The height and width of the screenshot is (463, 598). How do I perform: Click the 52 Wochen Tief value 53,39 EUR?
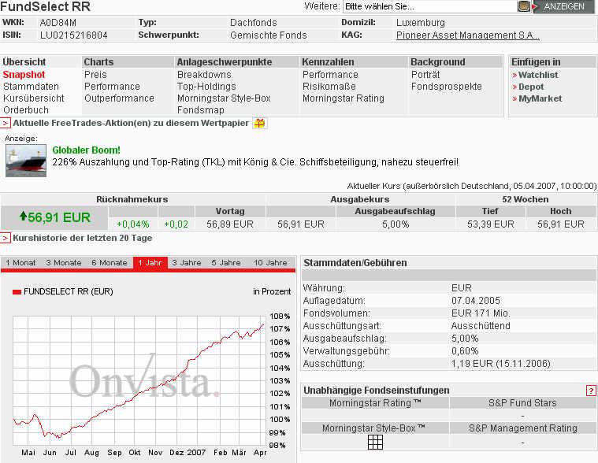490,224
